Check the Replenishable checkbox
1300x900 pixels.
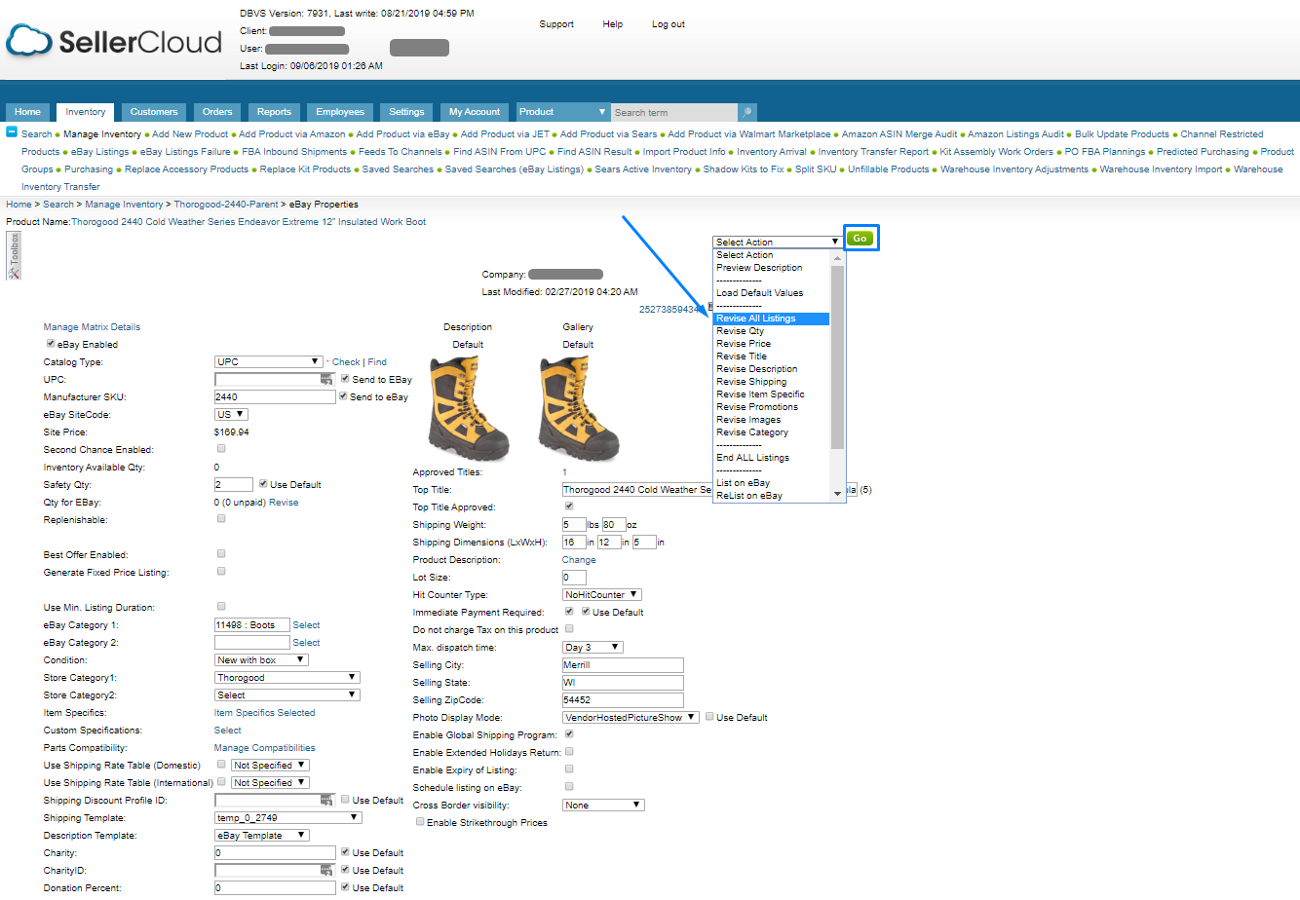(221, 519)
